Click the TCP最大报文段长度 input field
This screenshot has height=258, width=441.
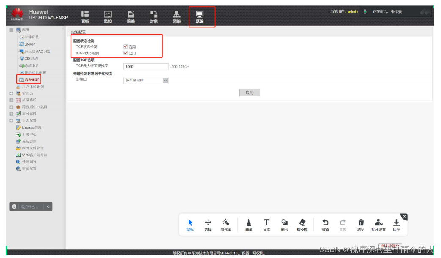(x=146, y=67)
